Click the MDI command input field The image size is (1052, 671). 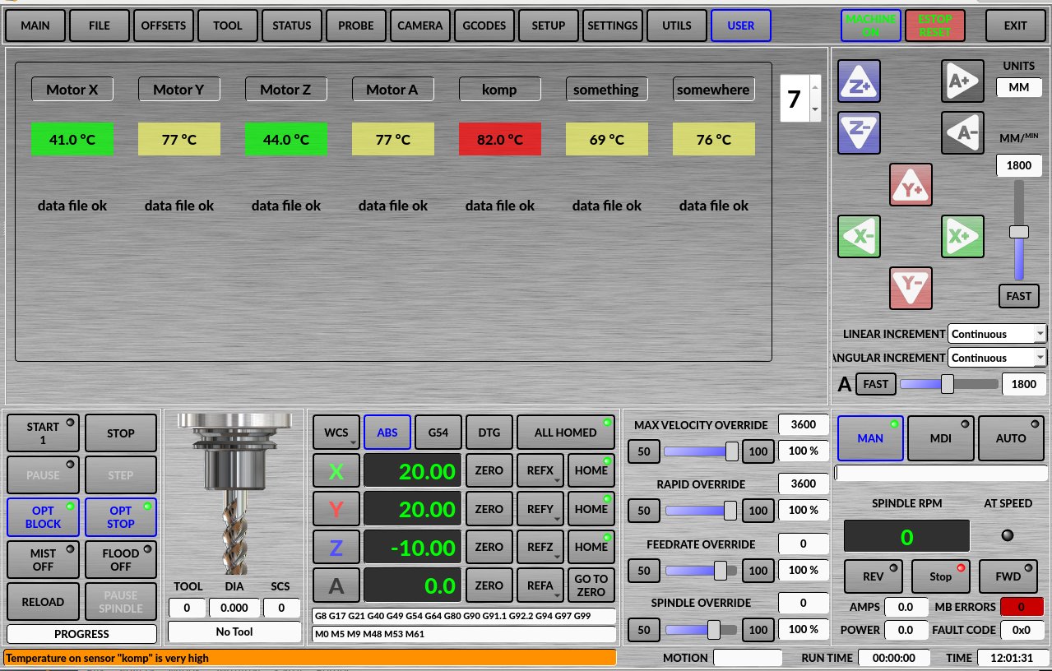(x=940, y=473)
